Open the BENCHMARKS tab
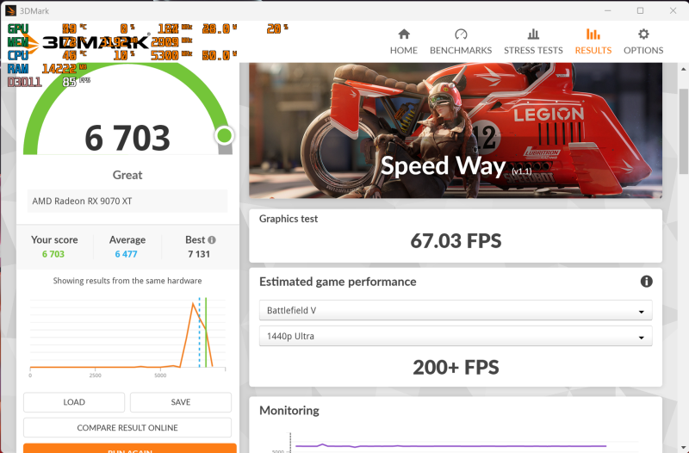This screenshot has height=453, width=689. point(461,41)
